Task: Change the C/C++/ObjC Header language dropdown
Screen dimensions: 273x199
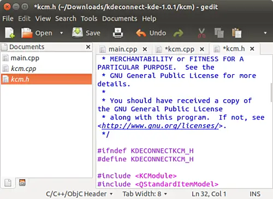Action: click(x=79, y=194)
